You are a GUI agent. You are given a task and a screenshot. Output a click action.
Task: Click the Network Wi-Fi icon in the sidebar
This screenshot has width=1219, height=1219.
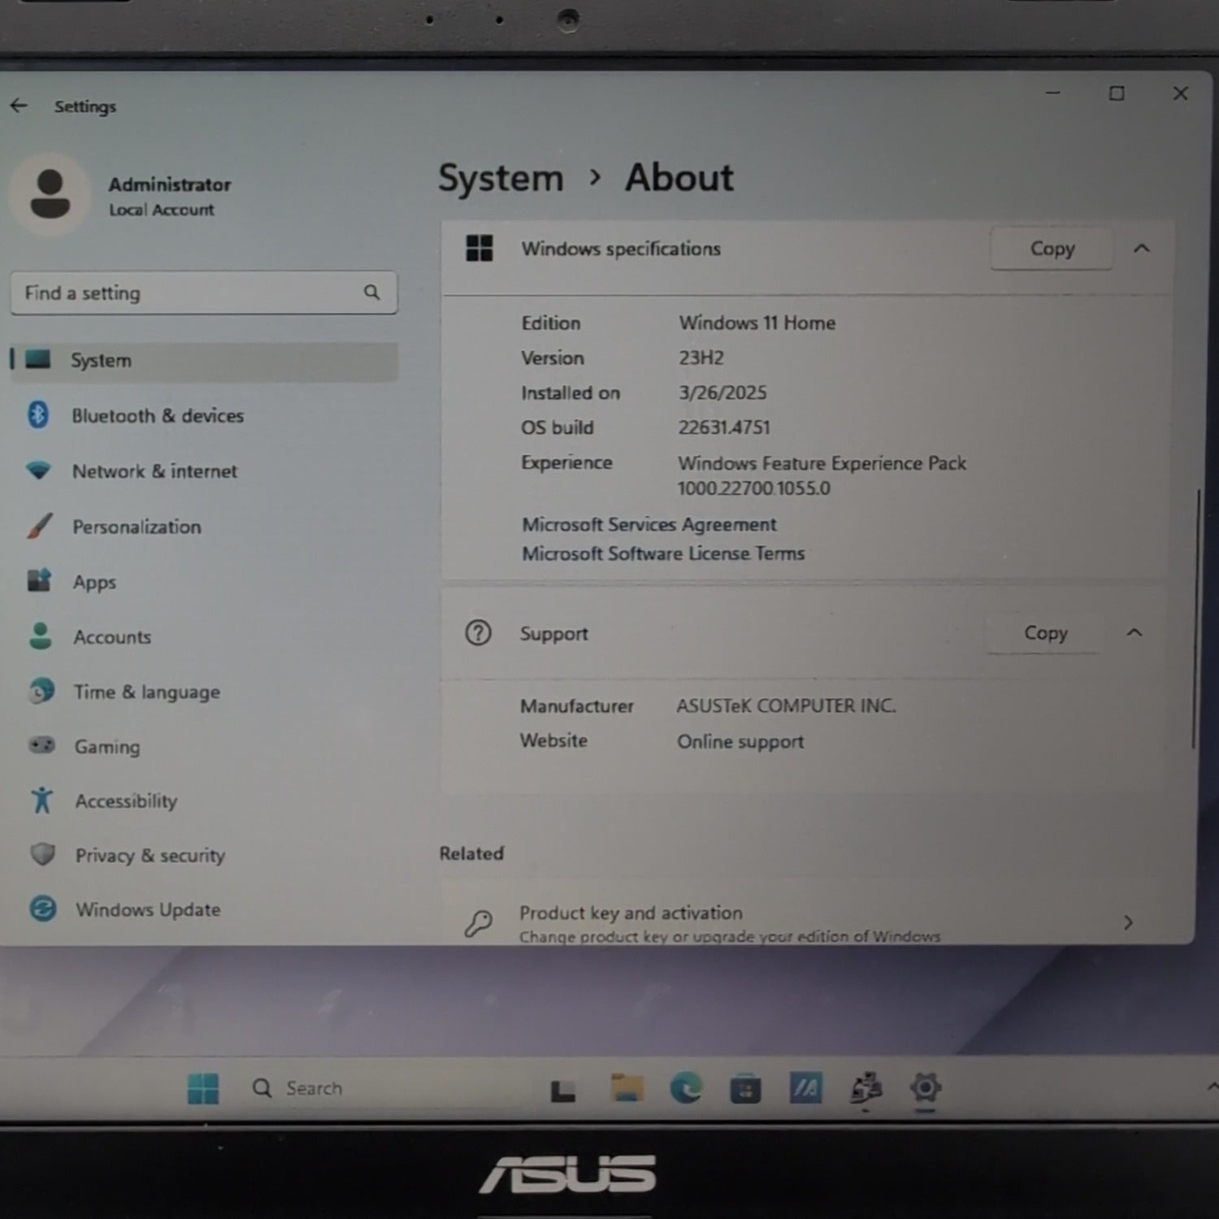[39, 471]
